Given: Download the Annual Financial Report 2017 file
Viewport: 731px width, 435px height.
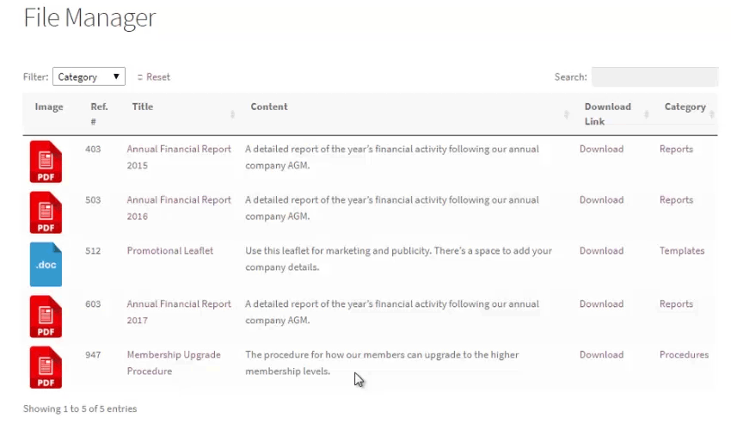Looking at the screenshot, I should coord(601,303).
